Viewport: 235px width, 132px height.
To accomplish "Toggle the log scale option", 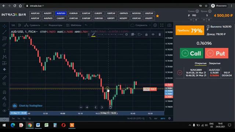I will (x=156, y=118).
